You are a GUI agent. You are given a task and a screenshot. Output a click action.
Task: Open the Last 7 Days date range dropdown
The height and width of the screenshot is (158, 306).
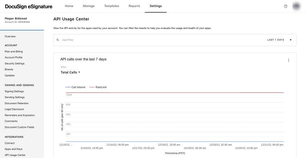279,40
